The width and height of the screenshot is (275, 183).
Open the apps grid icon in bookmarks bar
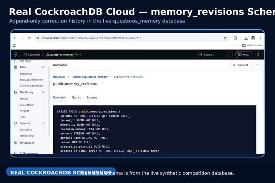pyautogui.click(x=14, y=45)
